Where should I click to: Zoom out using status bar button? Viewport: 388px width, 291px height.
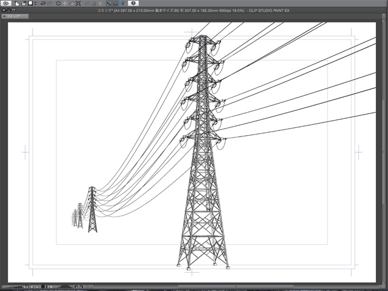coord(32,287)
